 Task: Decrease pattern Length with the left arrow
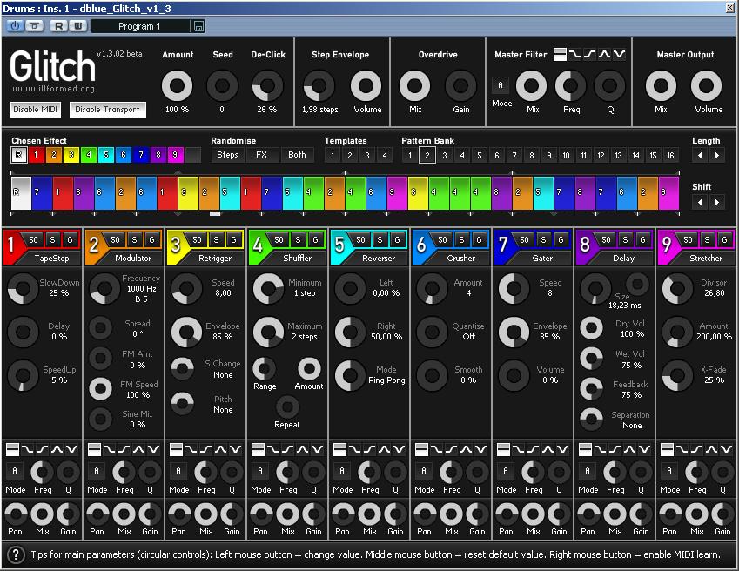[x=700, y=156]
